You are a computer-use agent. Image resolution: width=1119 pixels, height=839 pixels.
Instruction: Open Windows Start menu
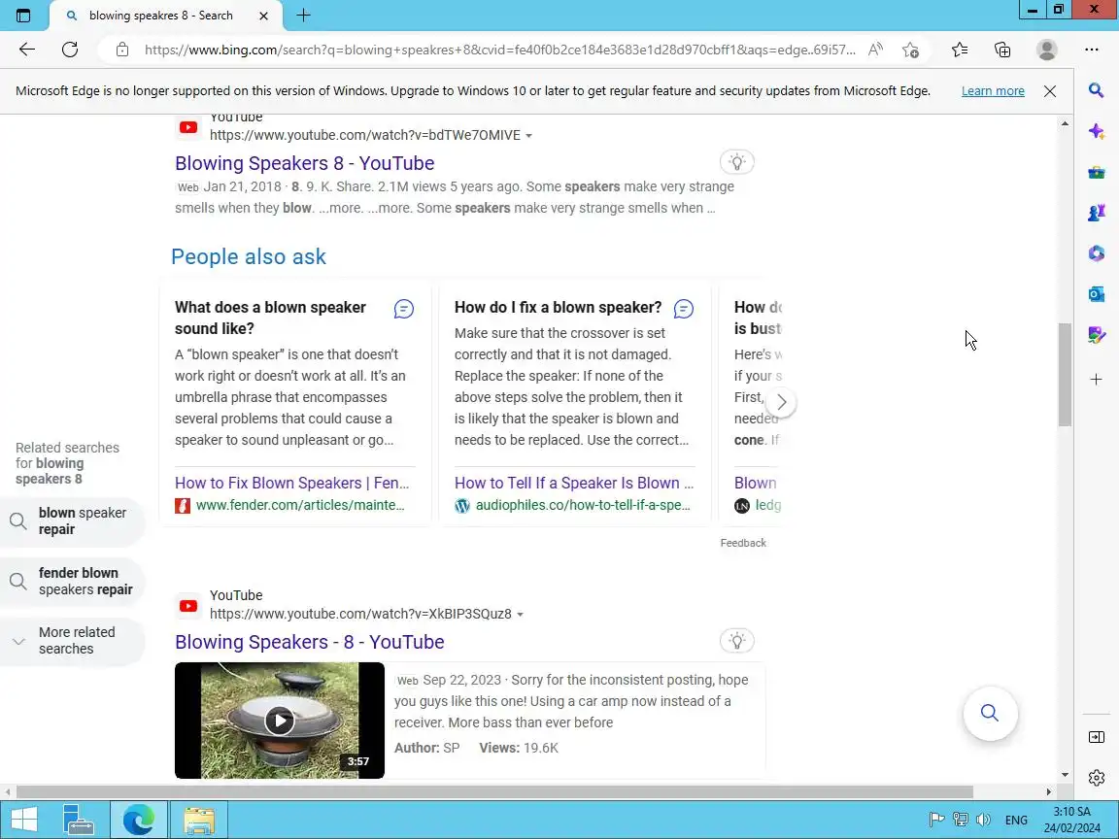(23, 820)
